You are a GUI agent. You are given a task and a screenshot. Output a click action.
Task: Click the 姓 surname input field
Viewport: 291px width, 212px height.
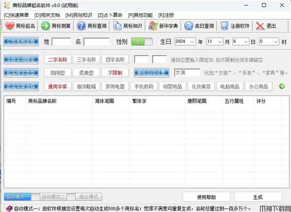click(61, 42)
